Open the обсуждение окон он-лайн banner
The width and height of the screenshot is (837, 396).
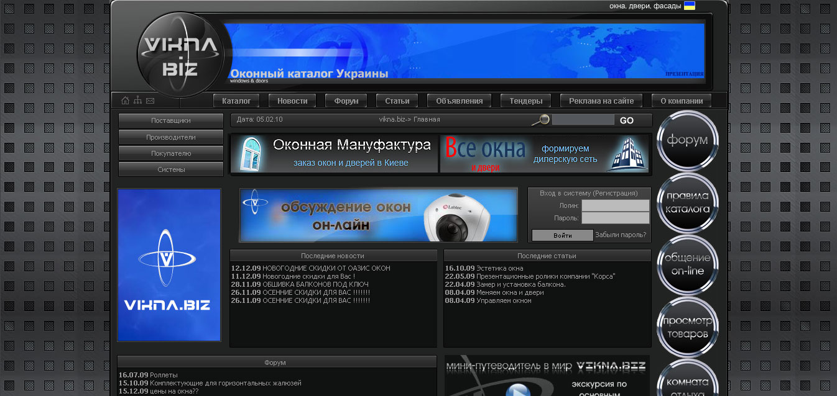click(x=379, y=215)
